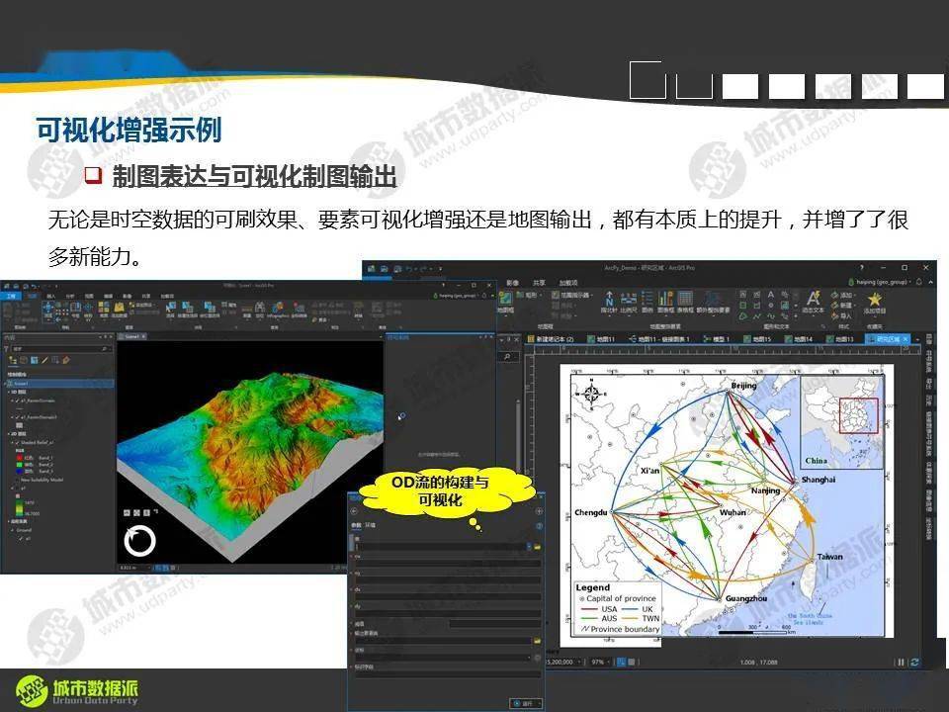The width and height of the screenshot is (949, 712).
Task: Click the refresh icon in layout status bar
Action: pos(914,663)
